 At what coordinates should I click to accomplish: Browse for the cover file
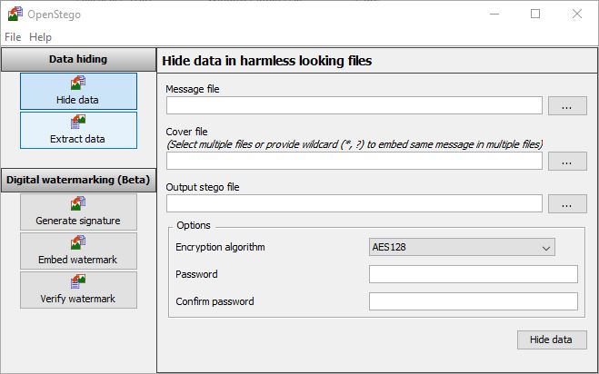click(x=567, y=161)
